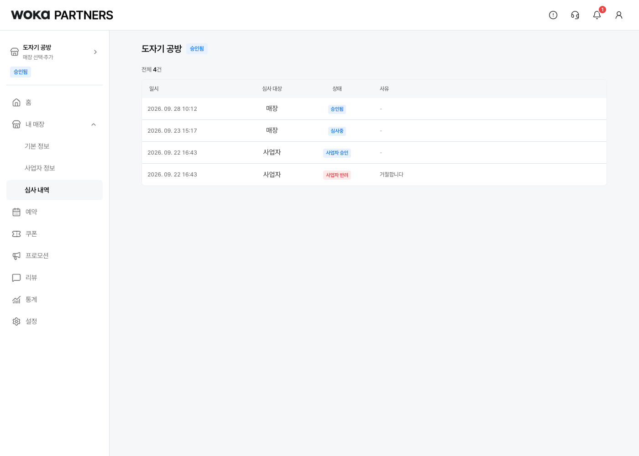Click the 심사중 status badge
The width and height of the screenshot is (639, 456).
[337, 131]
